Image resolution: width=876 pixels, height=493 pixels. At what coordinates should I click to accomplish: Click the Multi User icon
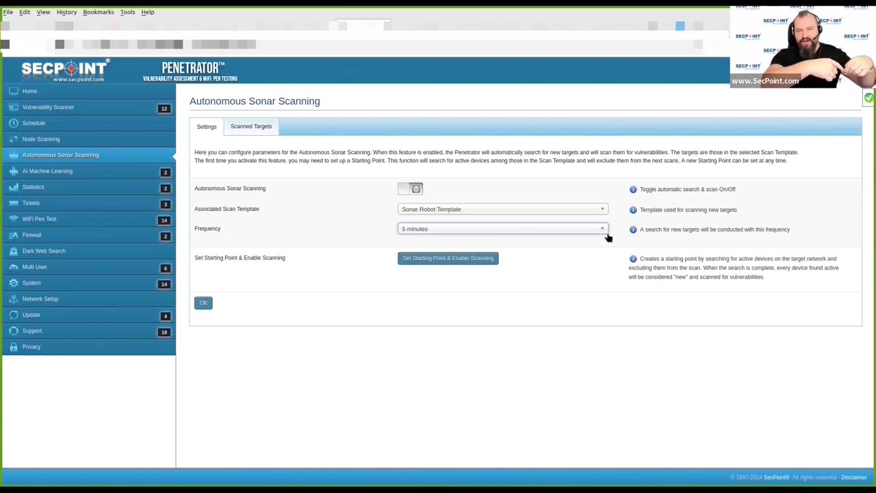(14, 267)
